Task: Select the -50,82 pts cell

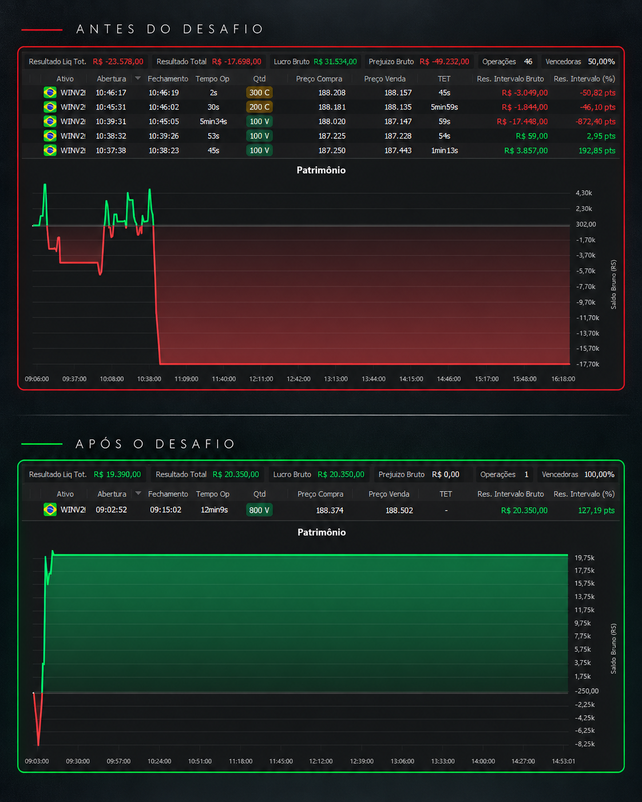Action: (x=597, y=93)
